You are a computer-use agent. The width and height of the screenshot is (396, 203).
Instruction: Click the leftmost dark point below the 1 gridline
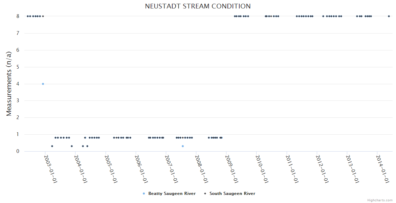coord(52,146)
